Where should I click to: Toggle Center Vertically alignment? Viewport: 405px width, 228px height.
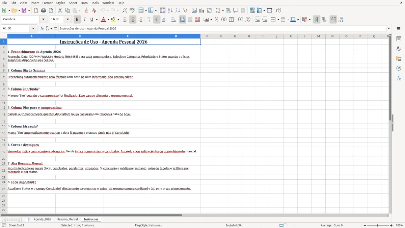click(x=157, y=20)
